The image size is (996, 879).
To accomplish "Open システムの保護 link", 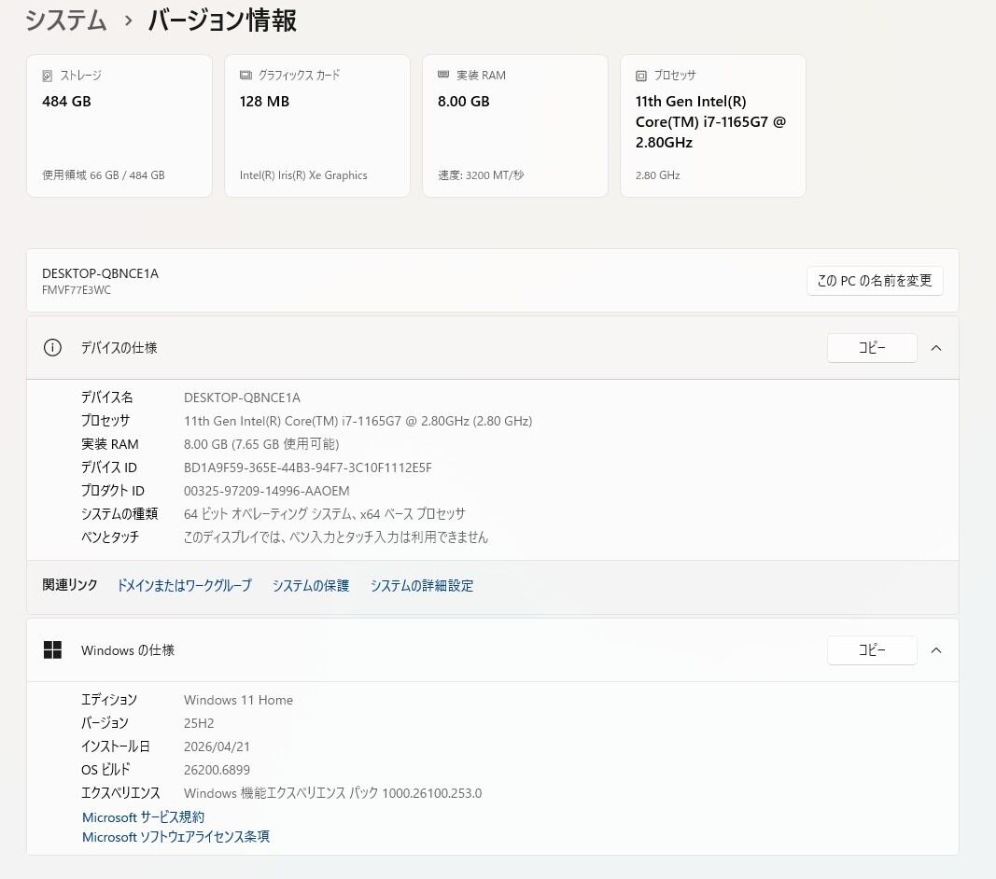I will coord(311,586).
